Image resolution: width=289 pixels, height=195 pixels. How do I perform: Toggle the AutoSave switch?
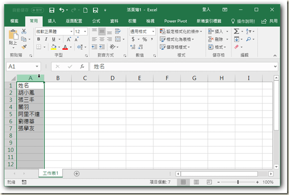[37, 10]
